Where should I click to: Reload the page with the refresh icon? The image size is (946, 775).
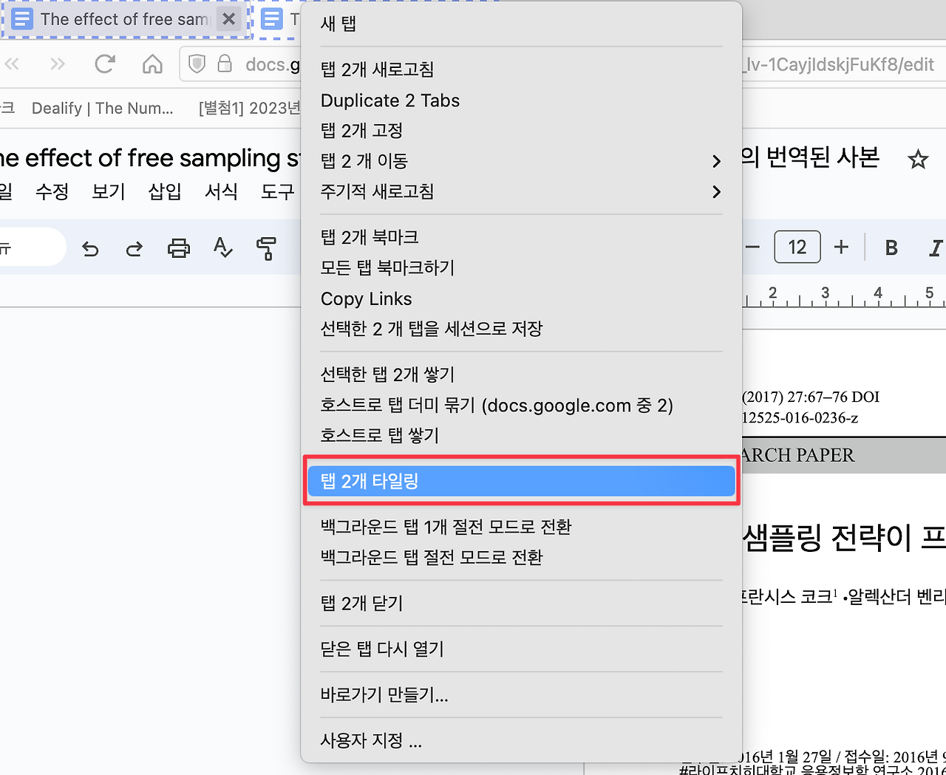(105, 64)
